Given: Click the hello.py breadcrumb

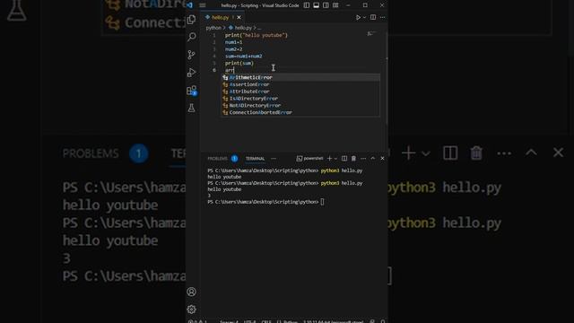Looking at the screenshot, I should tap(243, 28).
